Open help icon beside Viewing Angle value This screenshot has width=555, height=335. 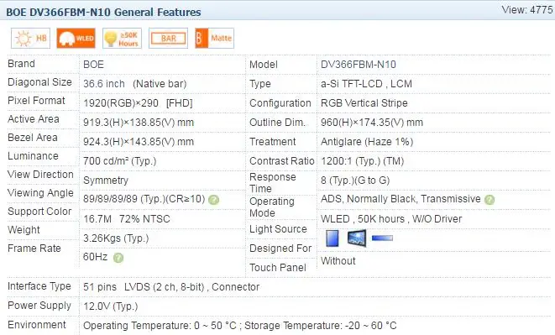point(213,200)
